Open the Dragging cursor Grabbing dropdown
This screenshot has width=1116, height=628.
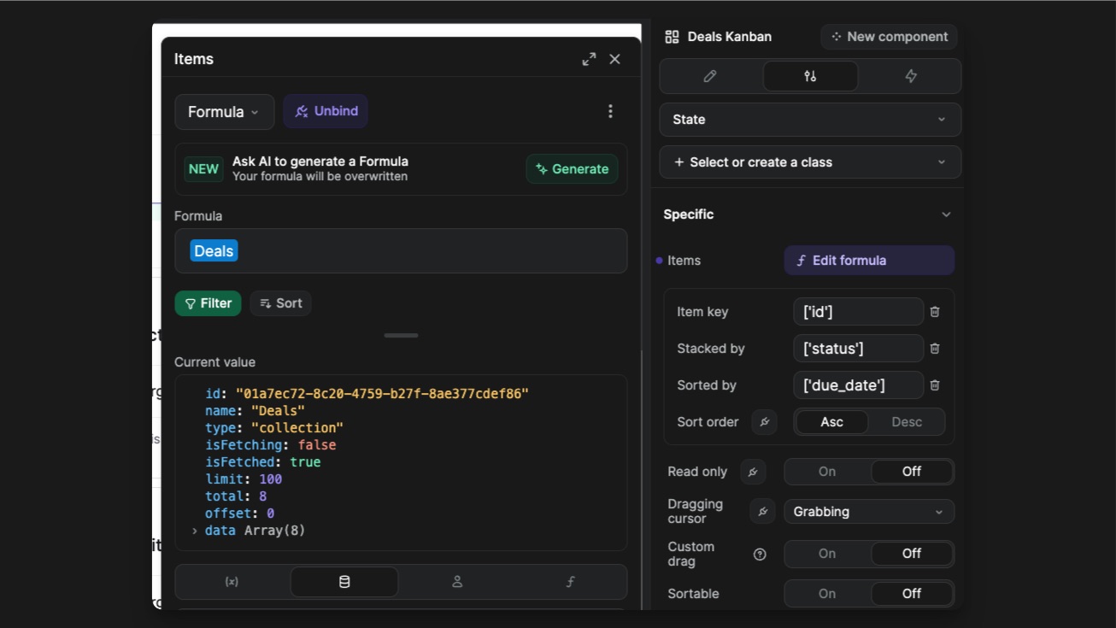pyautogui.click(x=868, y=512)
